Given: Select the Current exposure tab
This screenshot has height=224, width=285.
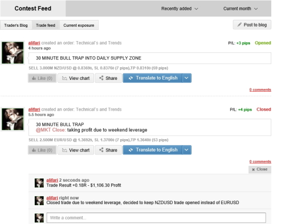Looking at the screenshot, I should [x=79, y=25].
